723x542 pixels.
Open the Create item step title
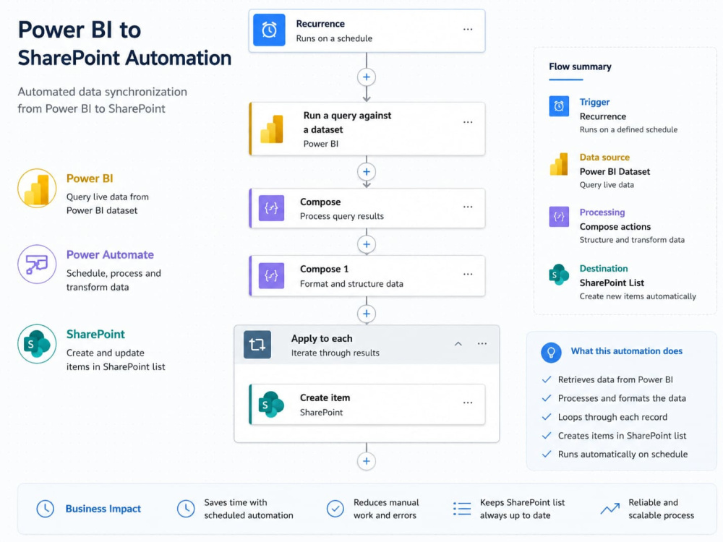(x=325, y=397)
